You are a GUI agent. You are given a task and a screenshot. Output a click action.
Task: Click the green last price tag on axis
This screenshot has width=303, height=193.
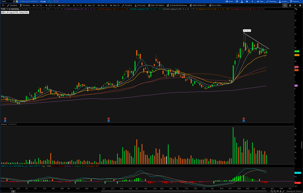pyautogui.click(x=297, y=51)
